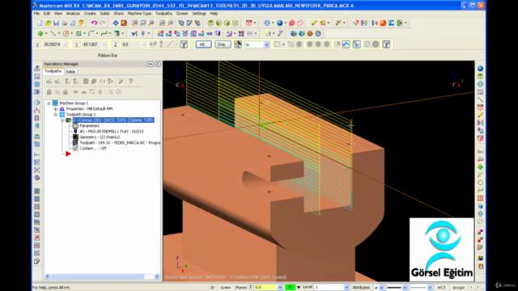The image size is (518, 291).
Task: Click the Print icon
Action: tap(65, 23)
